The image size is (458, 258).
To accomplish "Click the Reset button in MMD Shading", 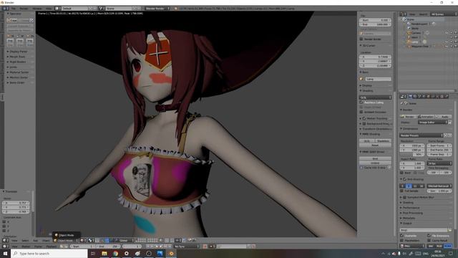I will click(375, 145).
